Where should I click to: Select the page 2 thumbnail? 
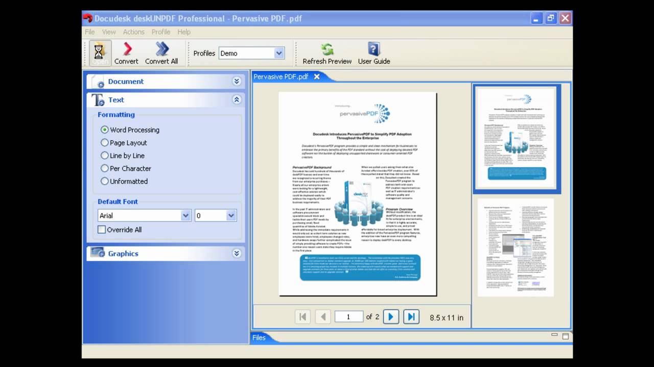[516, 247]
